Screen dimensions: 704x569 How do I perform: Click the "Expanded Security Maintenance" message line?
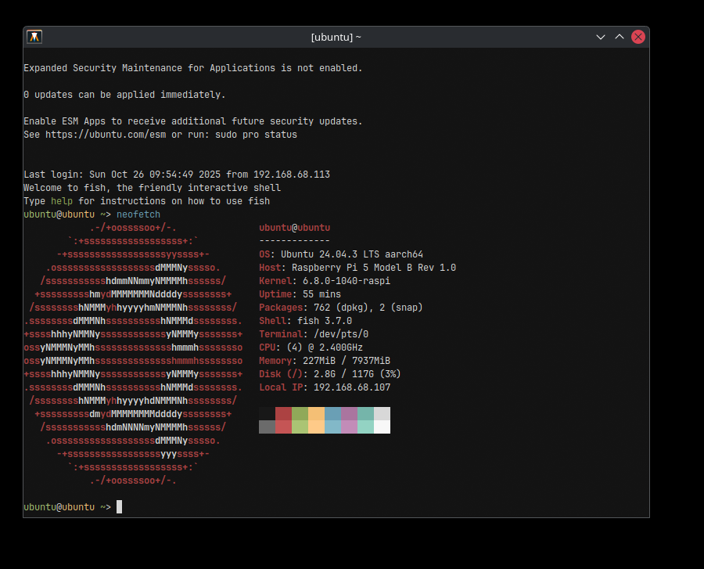tap(192, 68)
